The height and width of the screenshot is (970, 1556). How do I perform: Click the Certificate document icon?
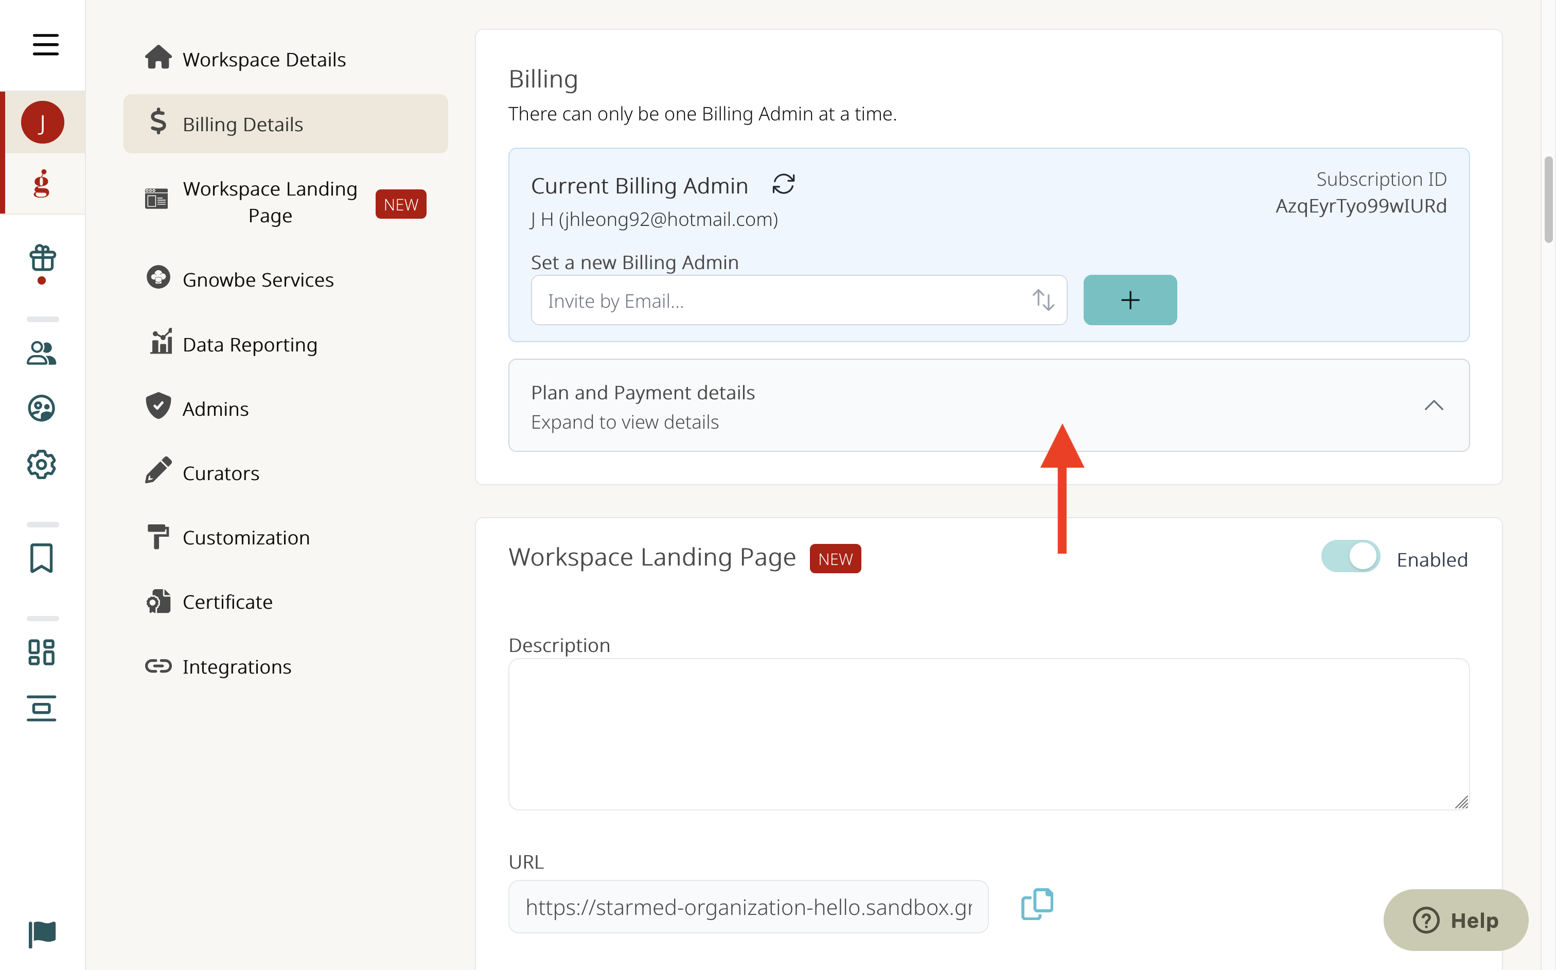click(x=158, y=601)
